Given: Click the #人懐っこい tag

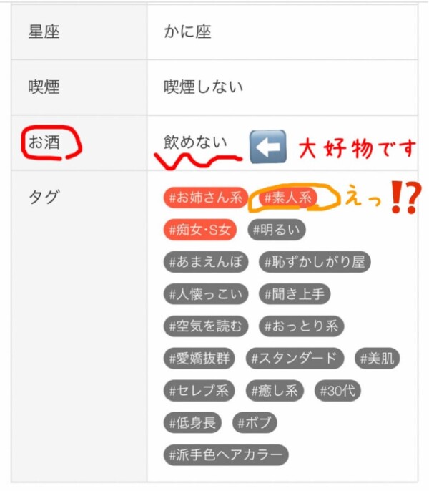Looking at the screenshot, I should coord(206,294).
